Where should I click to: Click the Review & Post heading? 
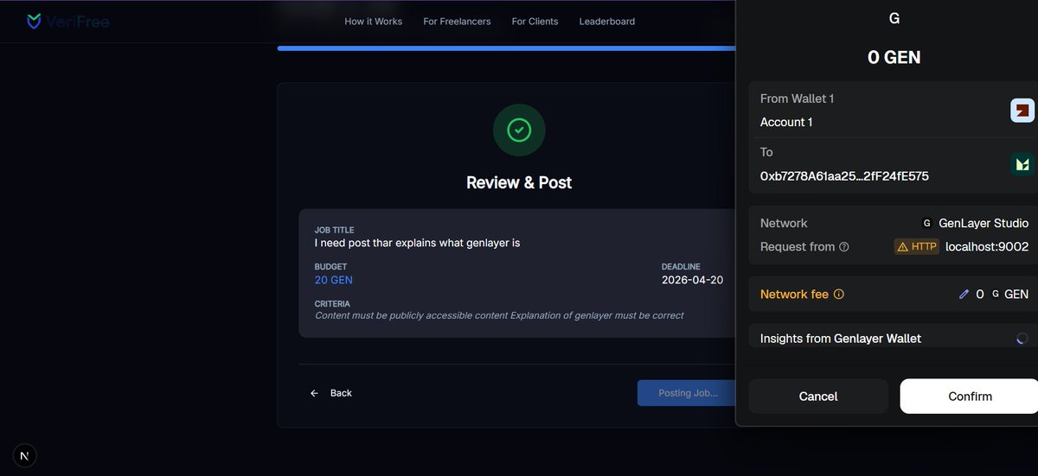pyautogui.click(x=519, y=183)
